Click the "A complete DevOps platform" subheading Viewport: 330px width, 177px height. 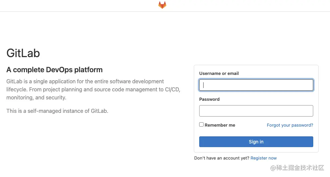tap(54, 70)
